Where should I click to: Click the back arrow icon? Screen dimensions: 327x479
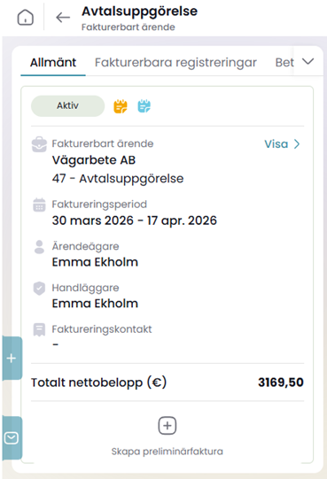click(x=63, y=18)
